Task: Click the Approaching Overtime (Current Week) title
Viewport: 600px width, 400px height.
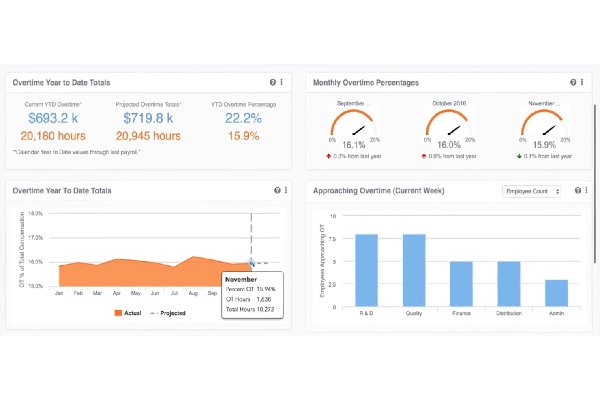Action: tap(379, 190)
